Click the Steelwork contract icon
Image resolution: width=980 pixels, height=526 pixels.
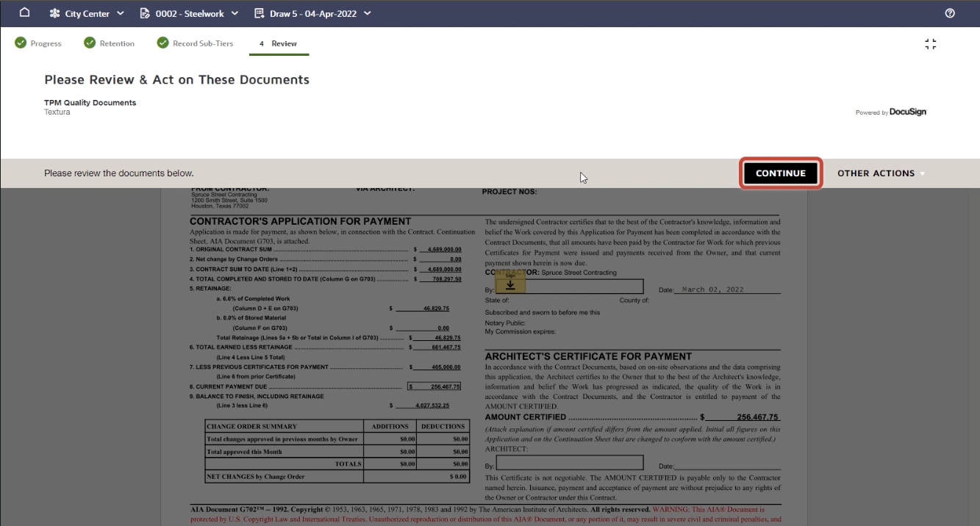(x=144, y=13)
